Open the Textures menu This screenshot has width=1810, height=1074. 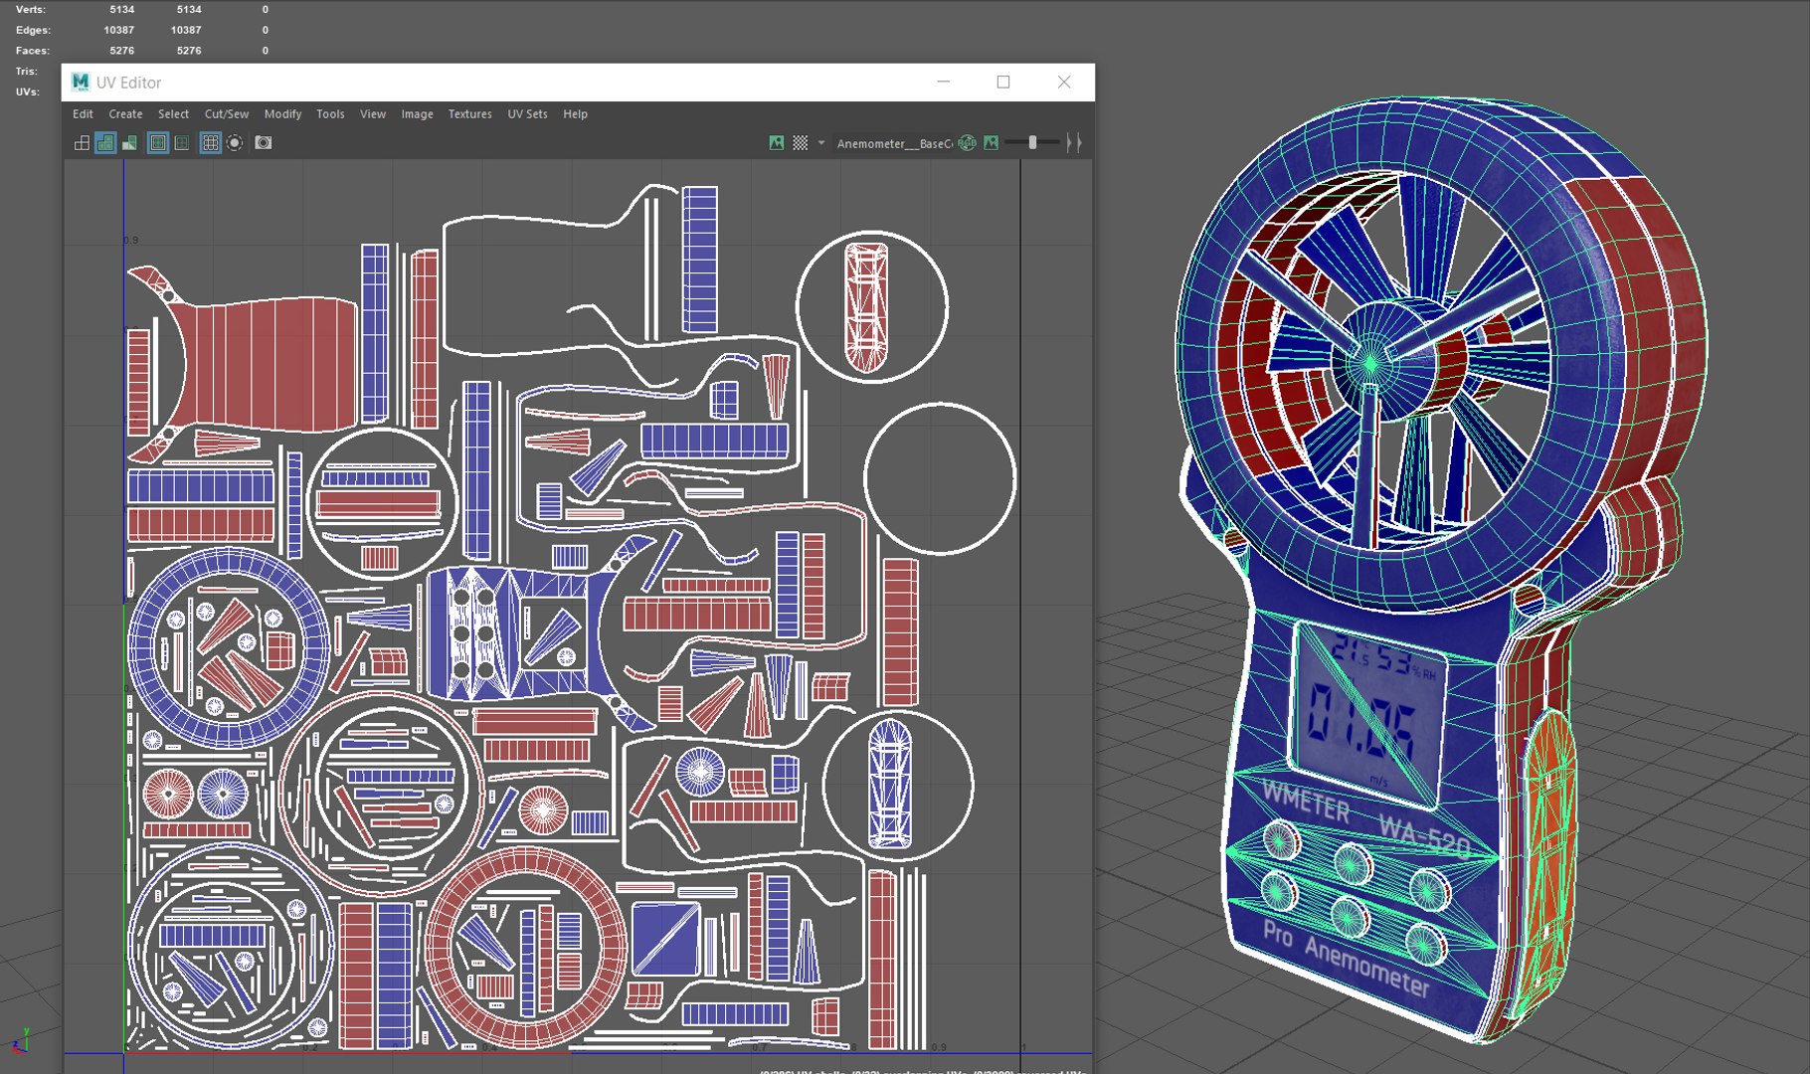coord(469,114)
